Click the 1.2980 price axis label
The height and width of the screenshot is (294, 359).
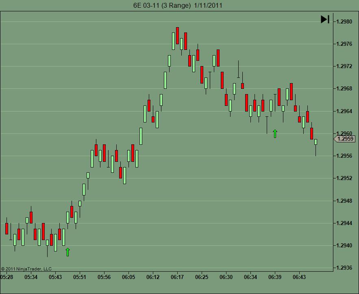(344, 22)
